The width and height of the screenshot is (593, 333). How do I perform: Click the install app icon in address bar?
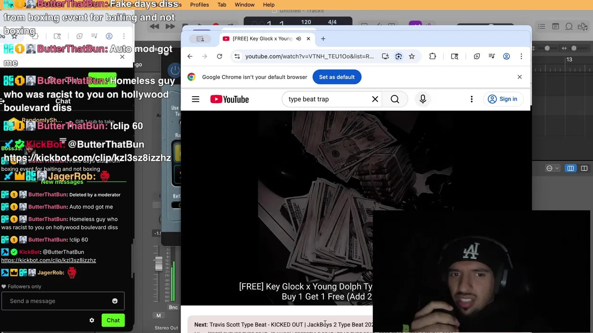[x=385, y=56]
